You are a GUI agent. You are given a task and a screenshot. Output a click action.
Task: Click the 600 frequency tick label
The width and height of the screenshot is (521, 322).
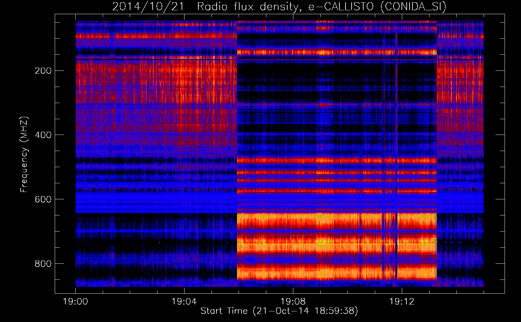pyautogui.click(x=43, y=199)
